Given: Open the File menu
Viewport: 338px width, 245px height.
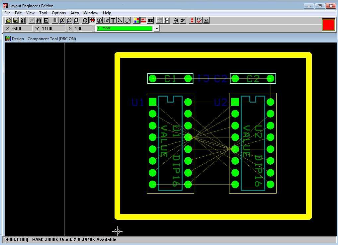Looking at the screenshot, I should coord(7,13).
